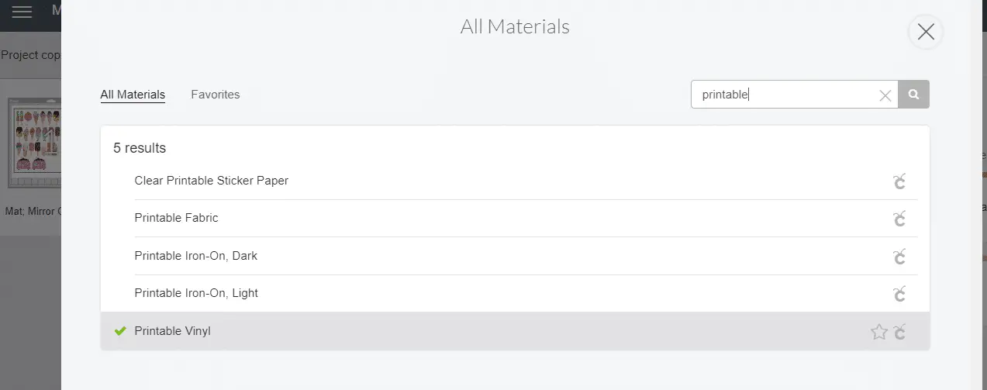
Task: Choose Printable Fabric from results
Action: pos(176,218)
